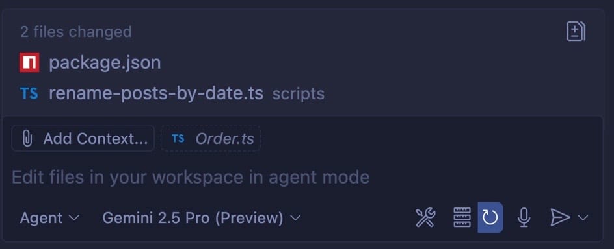Open the configure tools wrench icon
The width and height of the screenshot is (614, 249).
425,217
